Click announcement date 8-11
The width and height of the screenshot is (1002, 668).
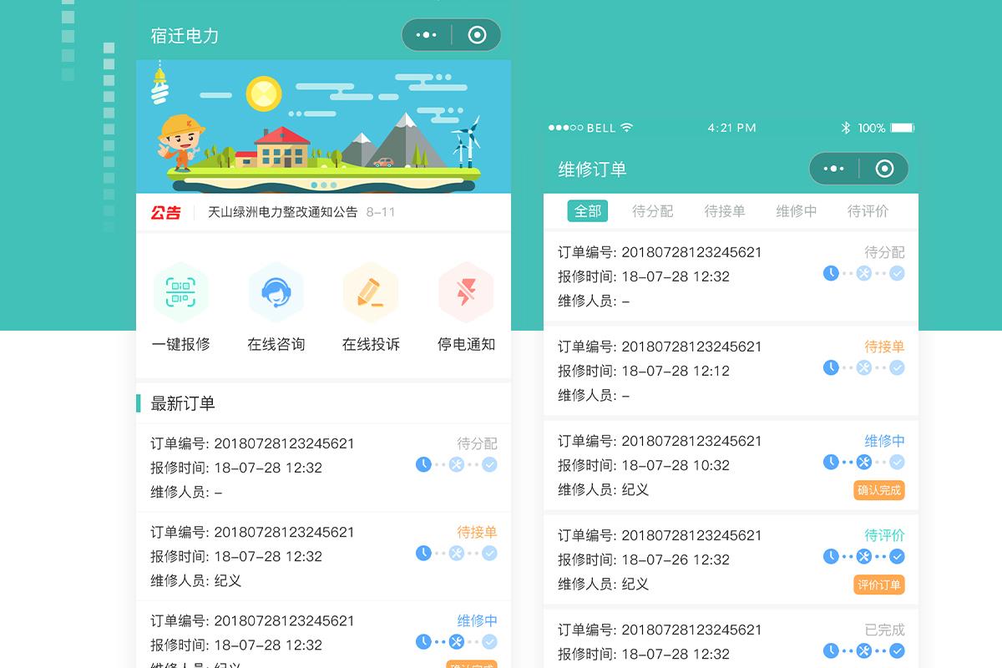(381, 212)
